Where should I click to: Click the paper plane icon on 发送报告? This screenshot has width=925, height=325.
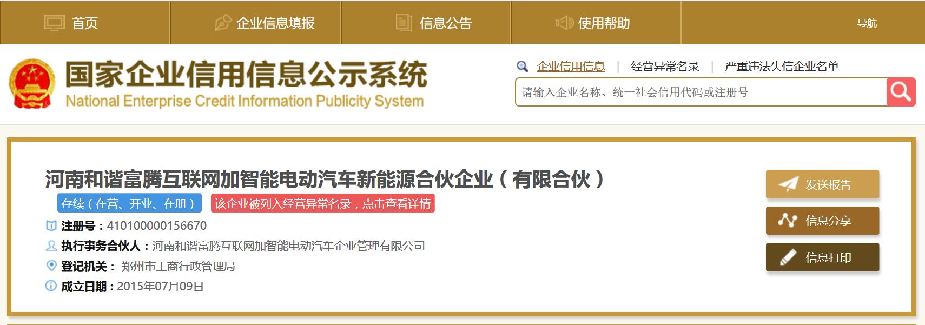coord(788,184)
